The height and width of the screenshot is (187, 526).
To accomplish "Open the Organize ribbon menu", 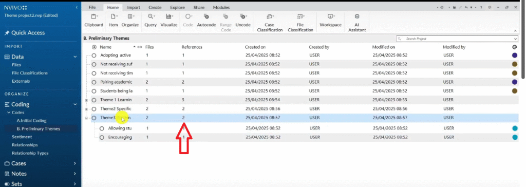I will point(130,21).
